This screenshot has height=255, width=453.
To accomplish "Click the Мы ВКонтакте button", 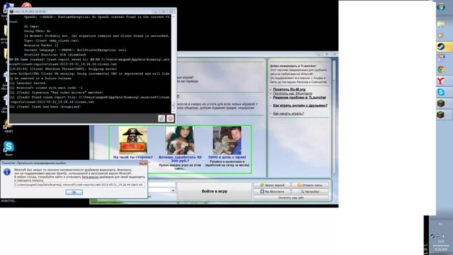I will click(x=272, y=192).
